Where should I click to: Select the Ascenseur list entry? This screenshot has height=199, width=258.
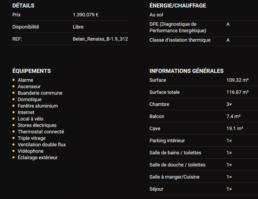[x=29, y=86]
